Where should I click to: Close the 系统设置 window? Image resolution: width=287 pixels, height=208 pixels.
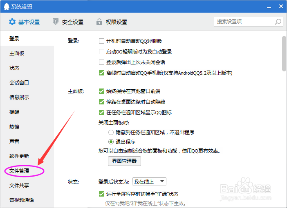[x=281, y=7]
